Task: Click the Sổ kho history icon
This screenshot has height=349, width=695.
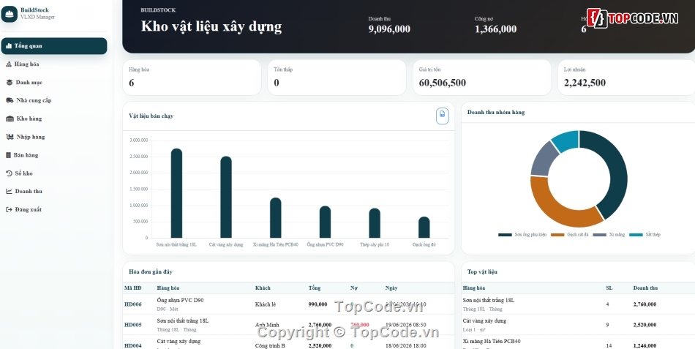Action: pos(9,173)
